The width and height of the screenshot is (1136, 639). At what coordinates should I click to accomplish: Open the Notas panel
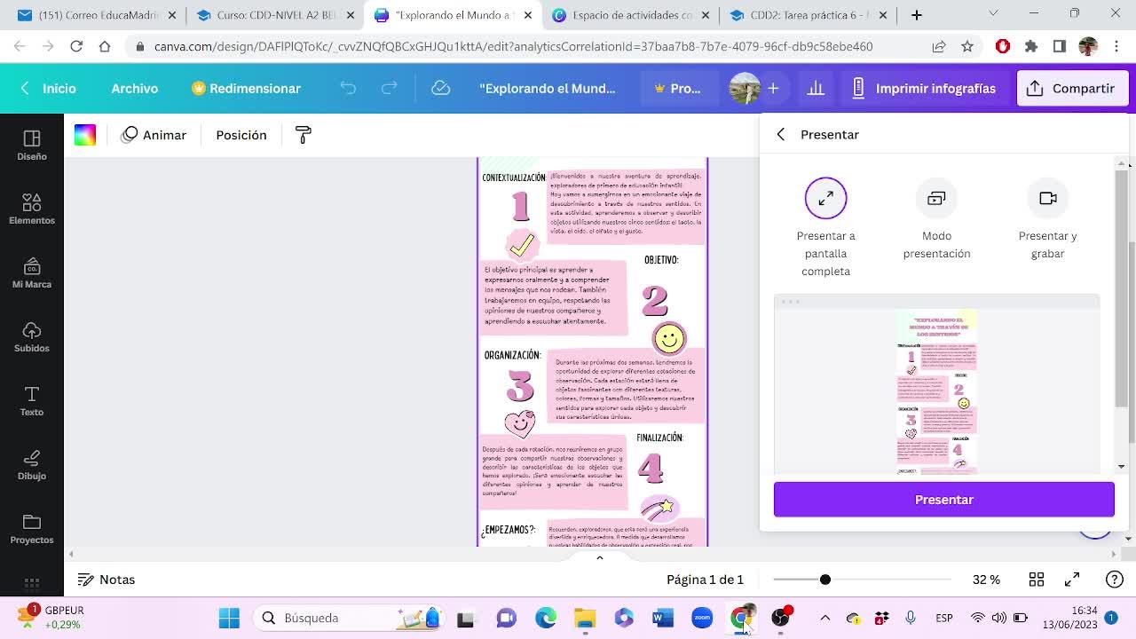click(106, 580)
